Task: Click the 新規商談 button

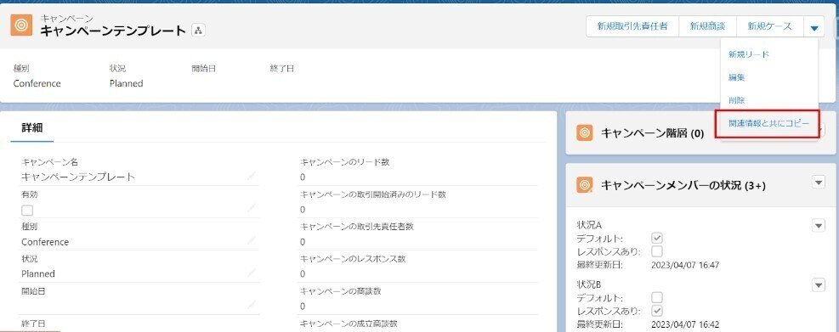Action: click(x=708, y=26)
